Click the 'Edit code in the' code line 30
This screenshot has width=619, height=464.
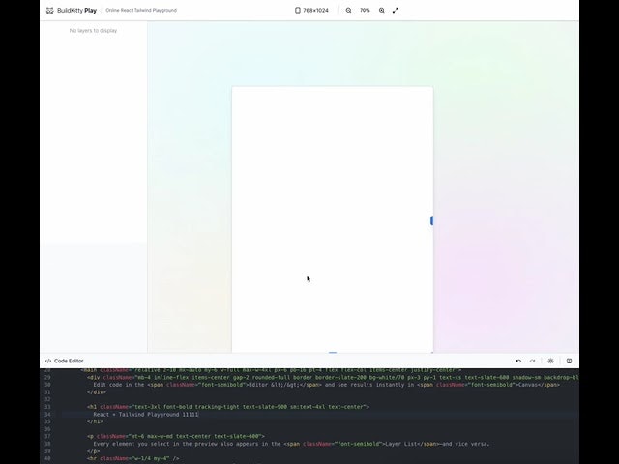click(327, 385)
